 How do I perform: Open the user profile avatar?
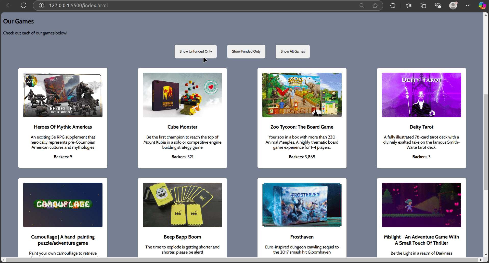point(453,5)
